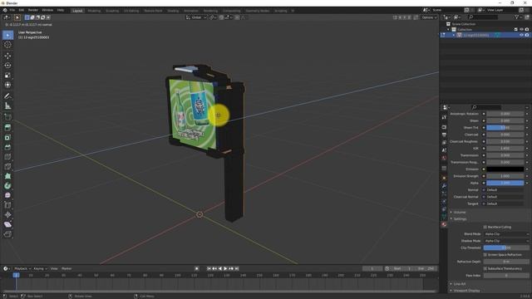Image resolution: width=532 pixels, height=299 pixels.
Task: Select the Select Box tool
Action: point(7,35)
